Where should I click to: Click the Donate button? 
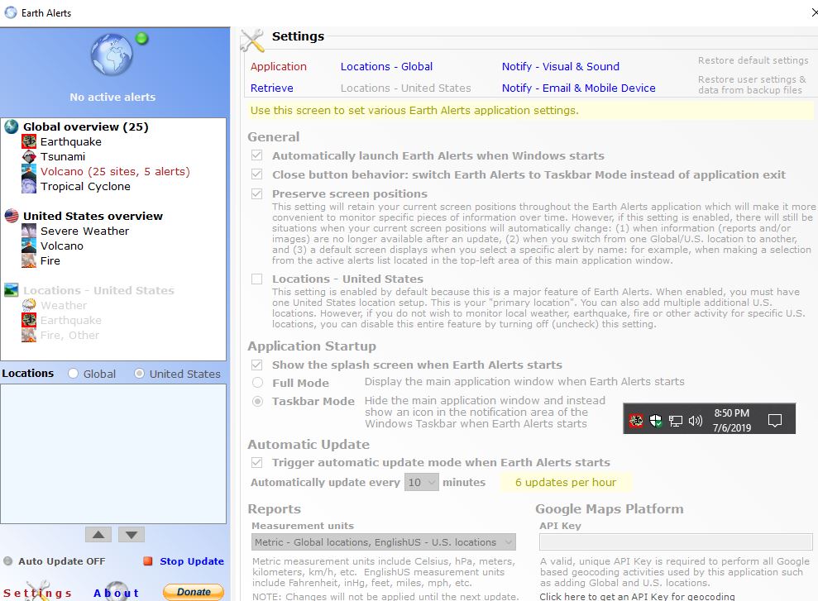click(x=194, y=592)
